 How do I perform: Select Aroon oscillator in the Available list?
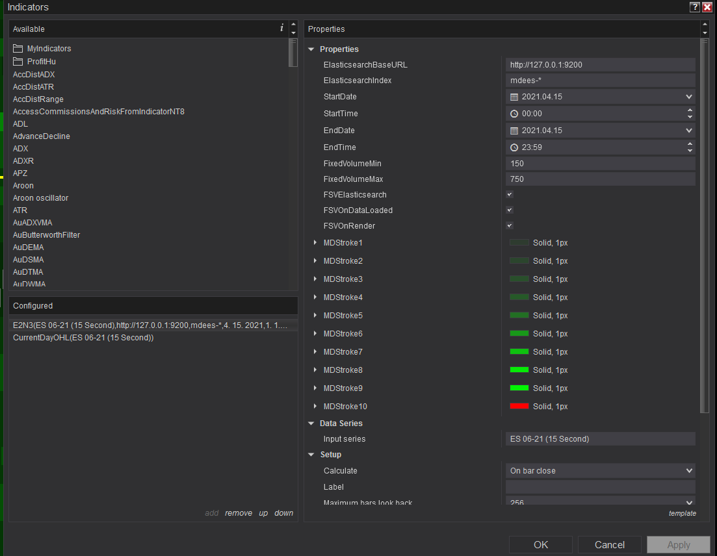click(40, 198)
